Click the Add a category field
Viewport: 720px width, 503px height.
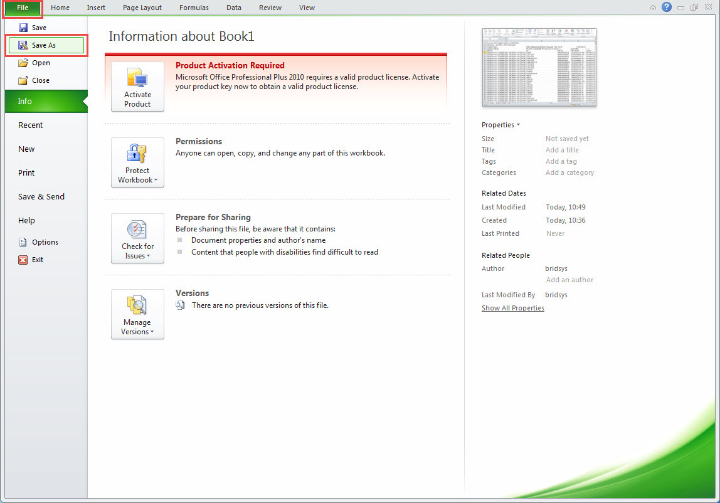pyautogui.click(x=570, y=172)
